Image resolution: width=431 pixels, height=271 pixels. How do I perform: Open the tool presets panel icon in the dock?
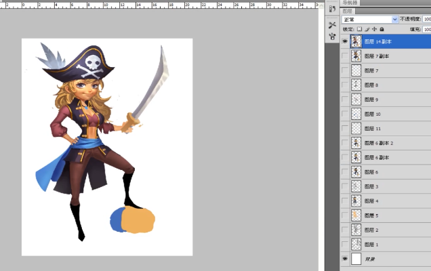[332, 24]
